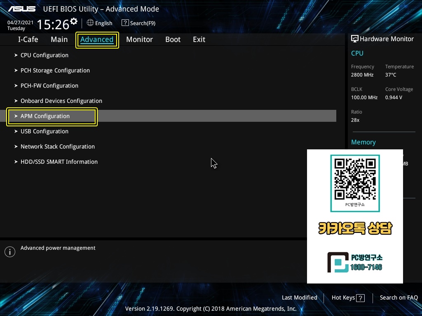422x316 pixels.
Task: Open HDD/SSD SMART Information submenu
Action: pos(59,162)
